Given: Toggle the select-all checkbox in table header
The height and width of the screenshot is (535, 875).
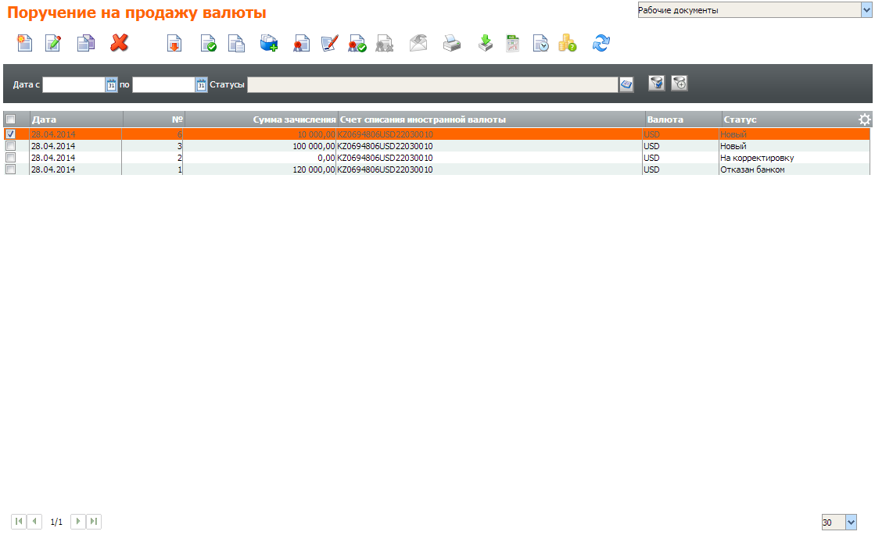Looking at the screenshot, I should coord(10,119).
